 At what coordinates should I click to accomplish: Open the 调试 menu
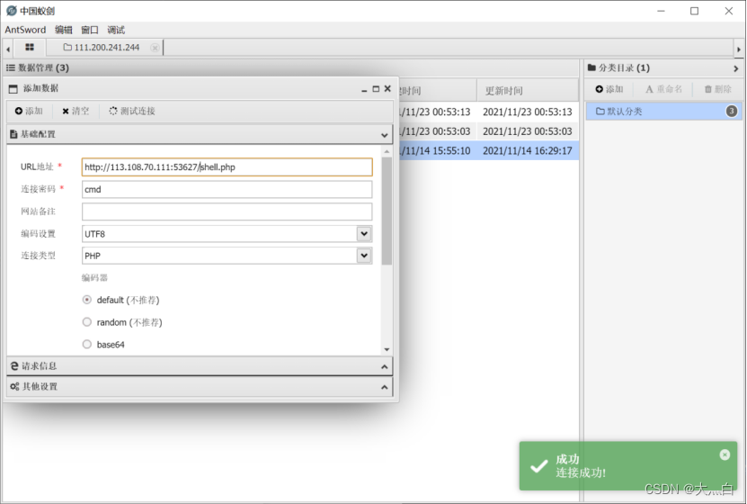pos(116,30)
